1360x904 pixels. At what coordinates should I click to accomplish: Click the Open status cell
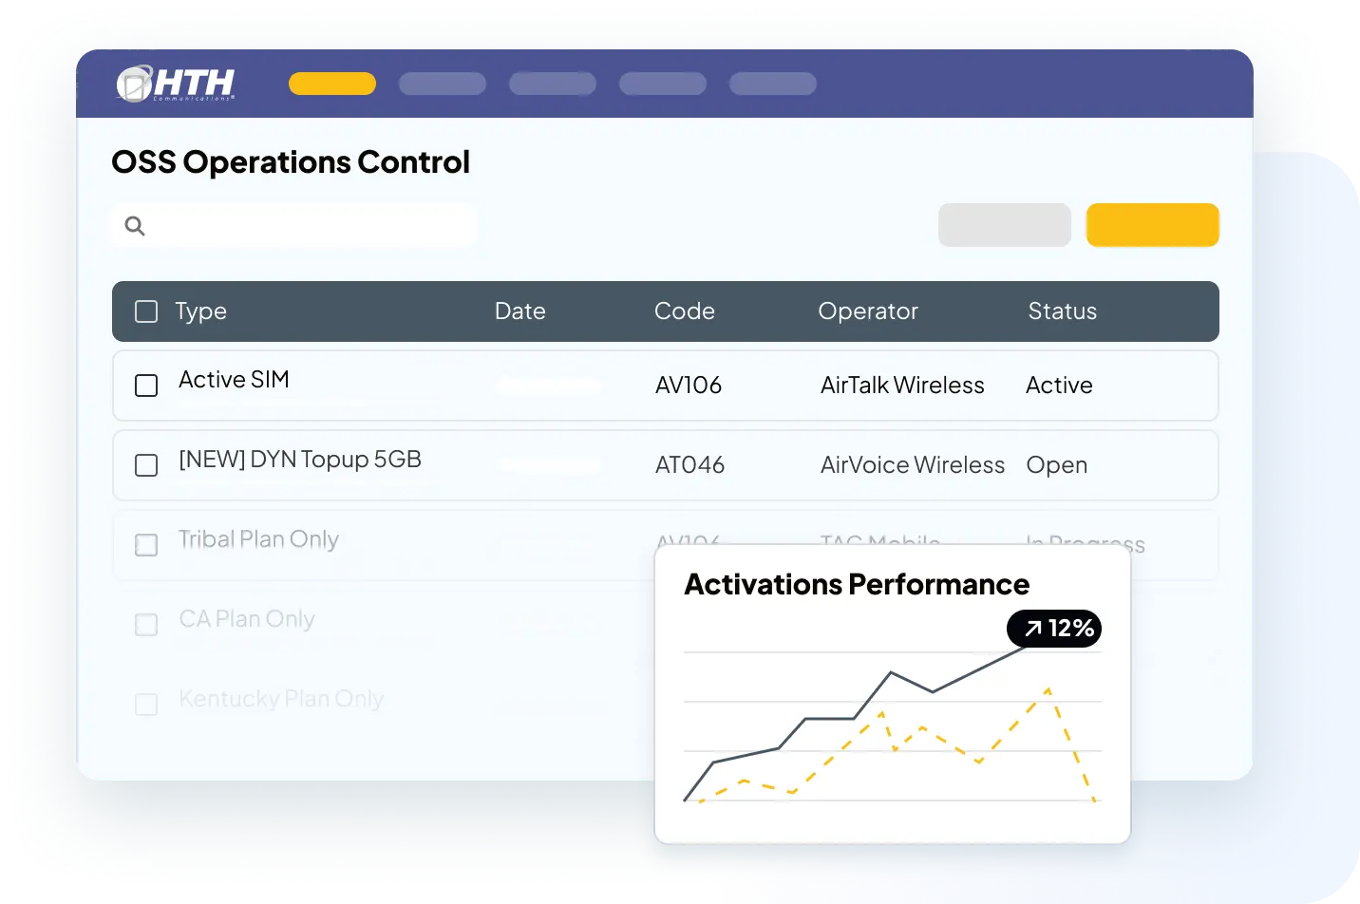click(1057, 465)
